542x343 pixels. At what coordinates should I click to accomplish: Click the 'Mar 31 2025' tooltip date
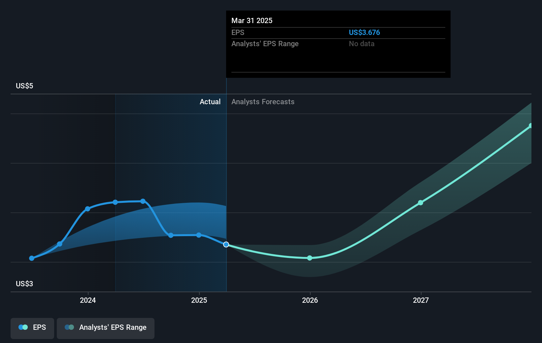click(x=252, y=20)
